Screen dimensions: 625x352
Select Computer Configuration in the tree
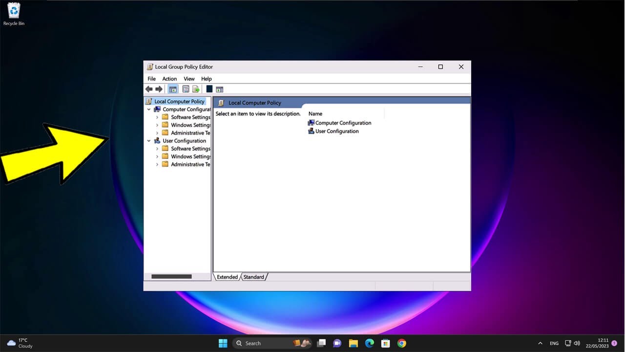pyautogui.click(x=186, y=110)
